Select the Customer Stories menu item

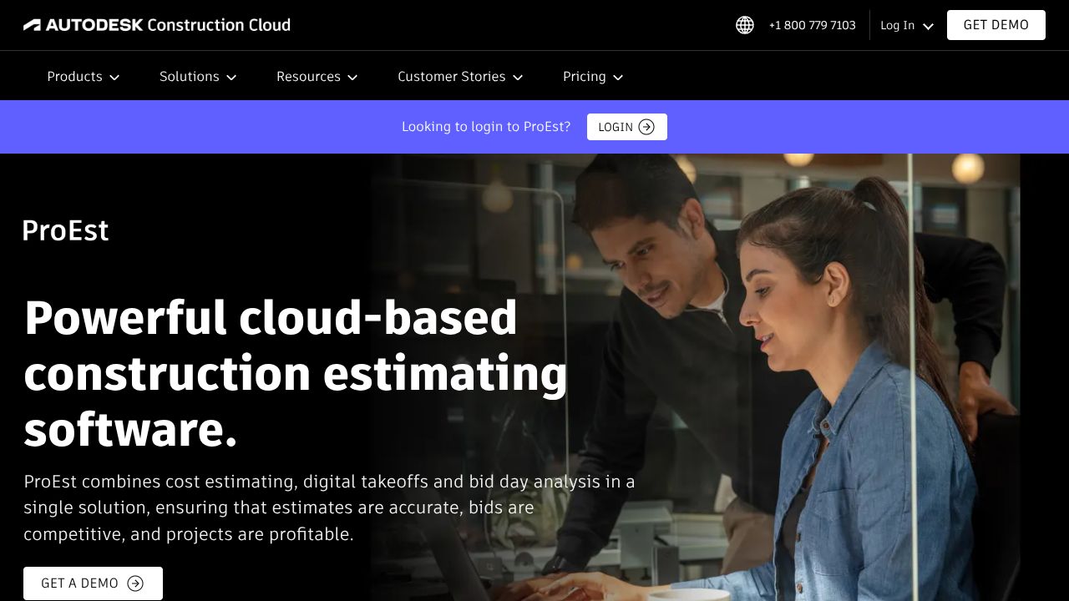click(451, 76)
